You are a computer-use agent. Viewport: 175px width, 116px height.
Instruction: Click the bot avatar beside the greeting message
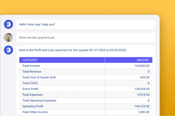8,24
